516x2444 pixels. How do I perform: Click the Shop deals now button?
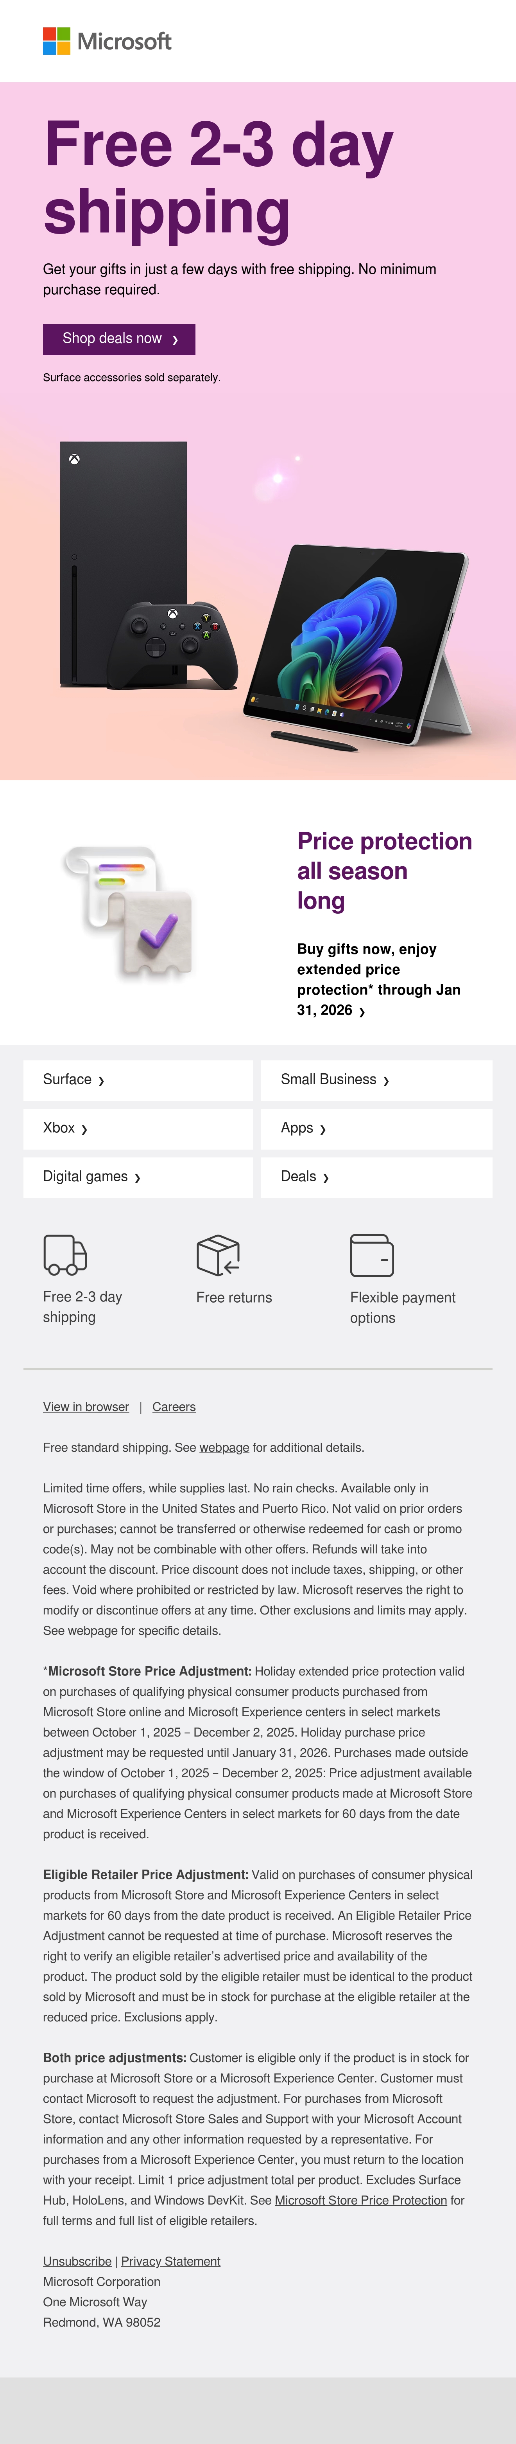pos(118,339)
